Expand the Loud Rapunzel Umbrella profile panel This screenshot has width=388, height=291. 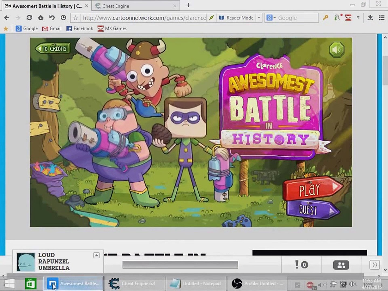96,255
